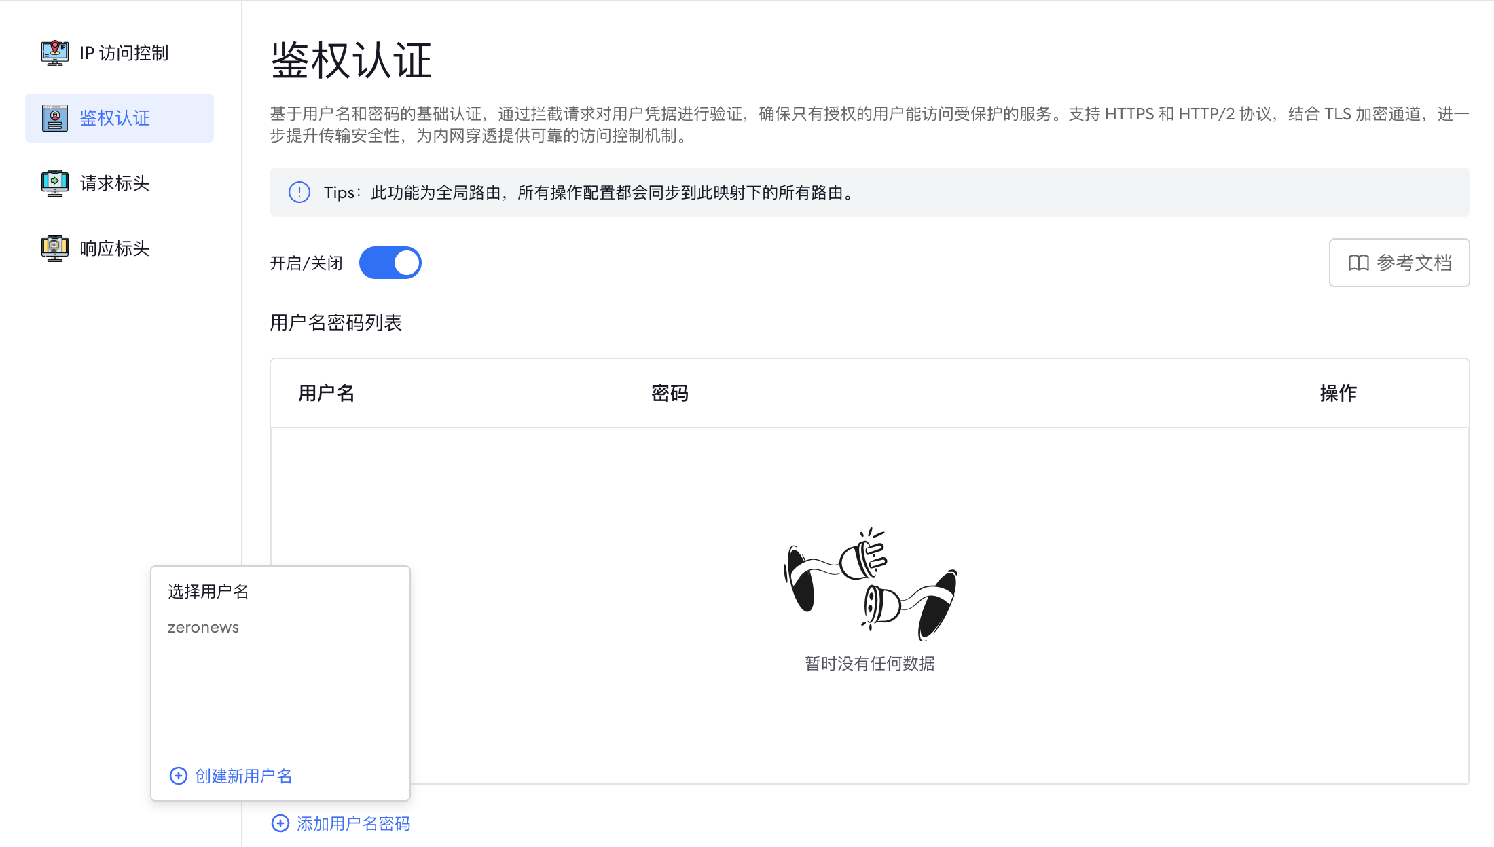
Task: Click the plus icon beside 添加用户名密码
Action: tap(280, 823)
